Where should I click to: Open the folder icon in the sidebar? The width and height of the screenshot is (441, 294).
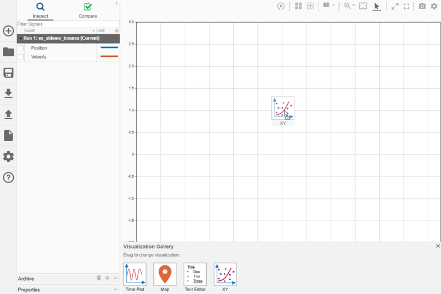pyautogui.click(x=8, y=52)
